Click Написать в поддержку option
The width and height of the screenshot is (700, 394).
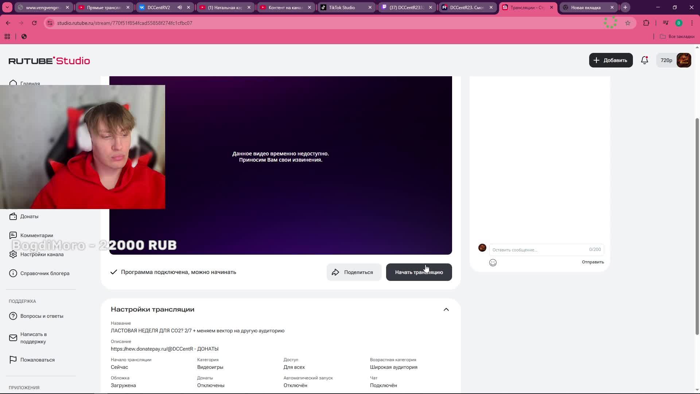pyautogui.click(x=34, y=338)
